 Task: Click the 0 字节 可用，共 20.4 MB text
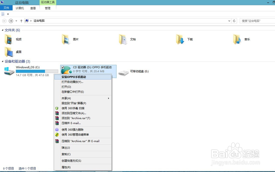(89, 71)
